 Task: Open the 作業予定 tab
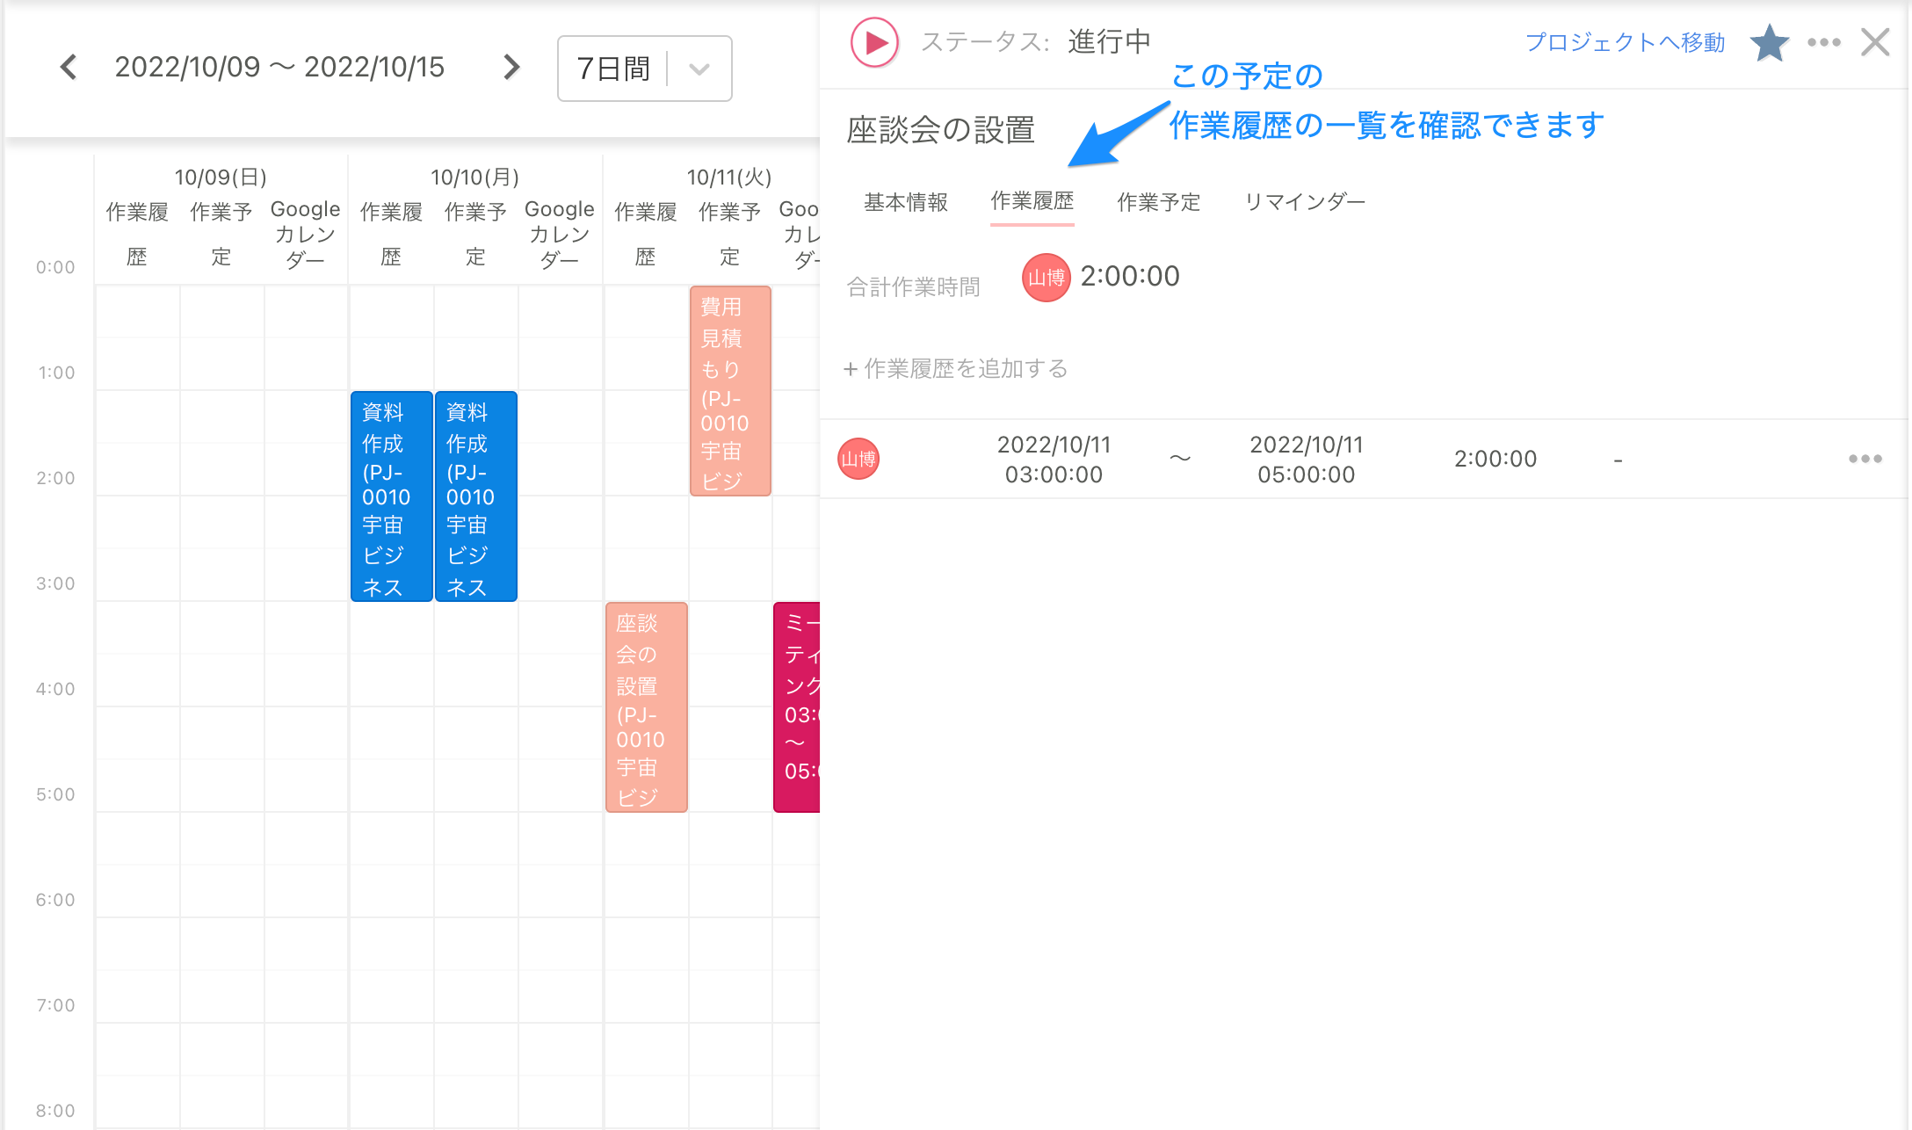(x=1159, y=202)
